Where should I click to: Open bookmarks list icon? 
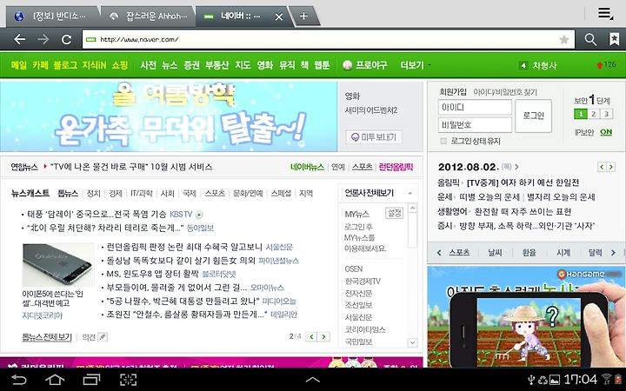[614, 39]
